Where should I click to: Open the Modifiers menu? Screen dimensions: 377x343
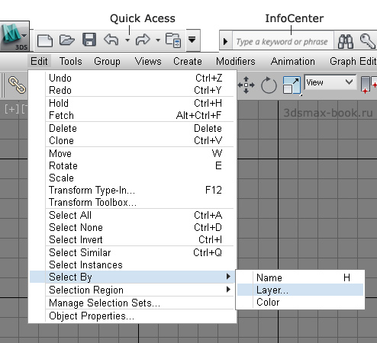(236, 61)
